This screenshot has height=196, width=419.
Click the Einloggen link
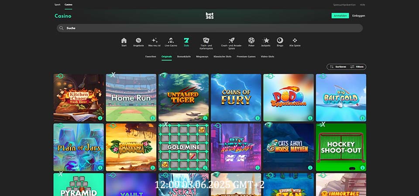(358, 16)
